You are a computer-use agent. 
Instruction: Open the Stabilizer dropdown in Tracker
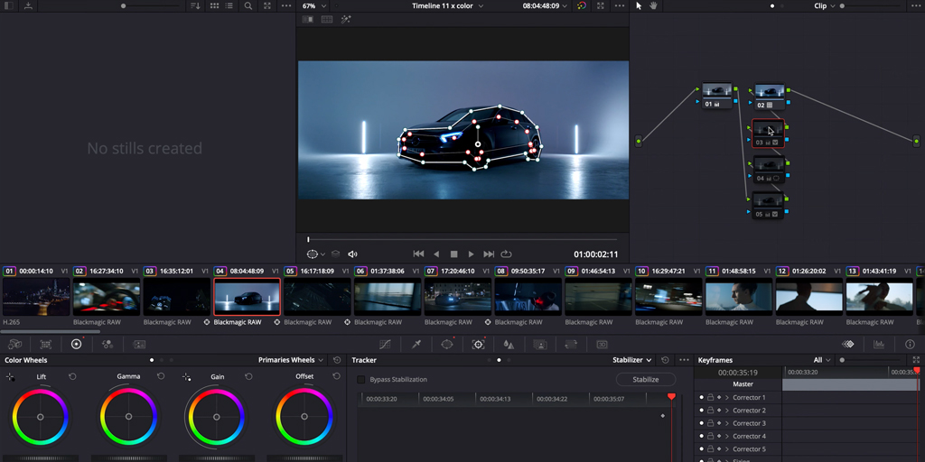(631, 360)
